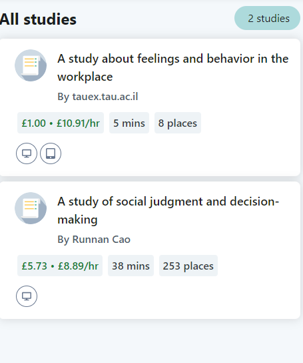Click empty area below the study list
The image size is (303, 363).
pyautogui.click(x=151, y=342)
